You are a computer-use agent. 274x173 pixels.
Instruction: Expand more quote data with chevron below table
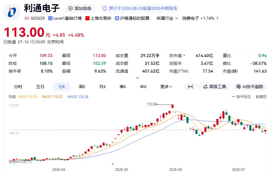[137, 78]
